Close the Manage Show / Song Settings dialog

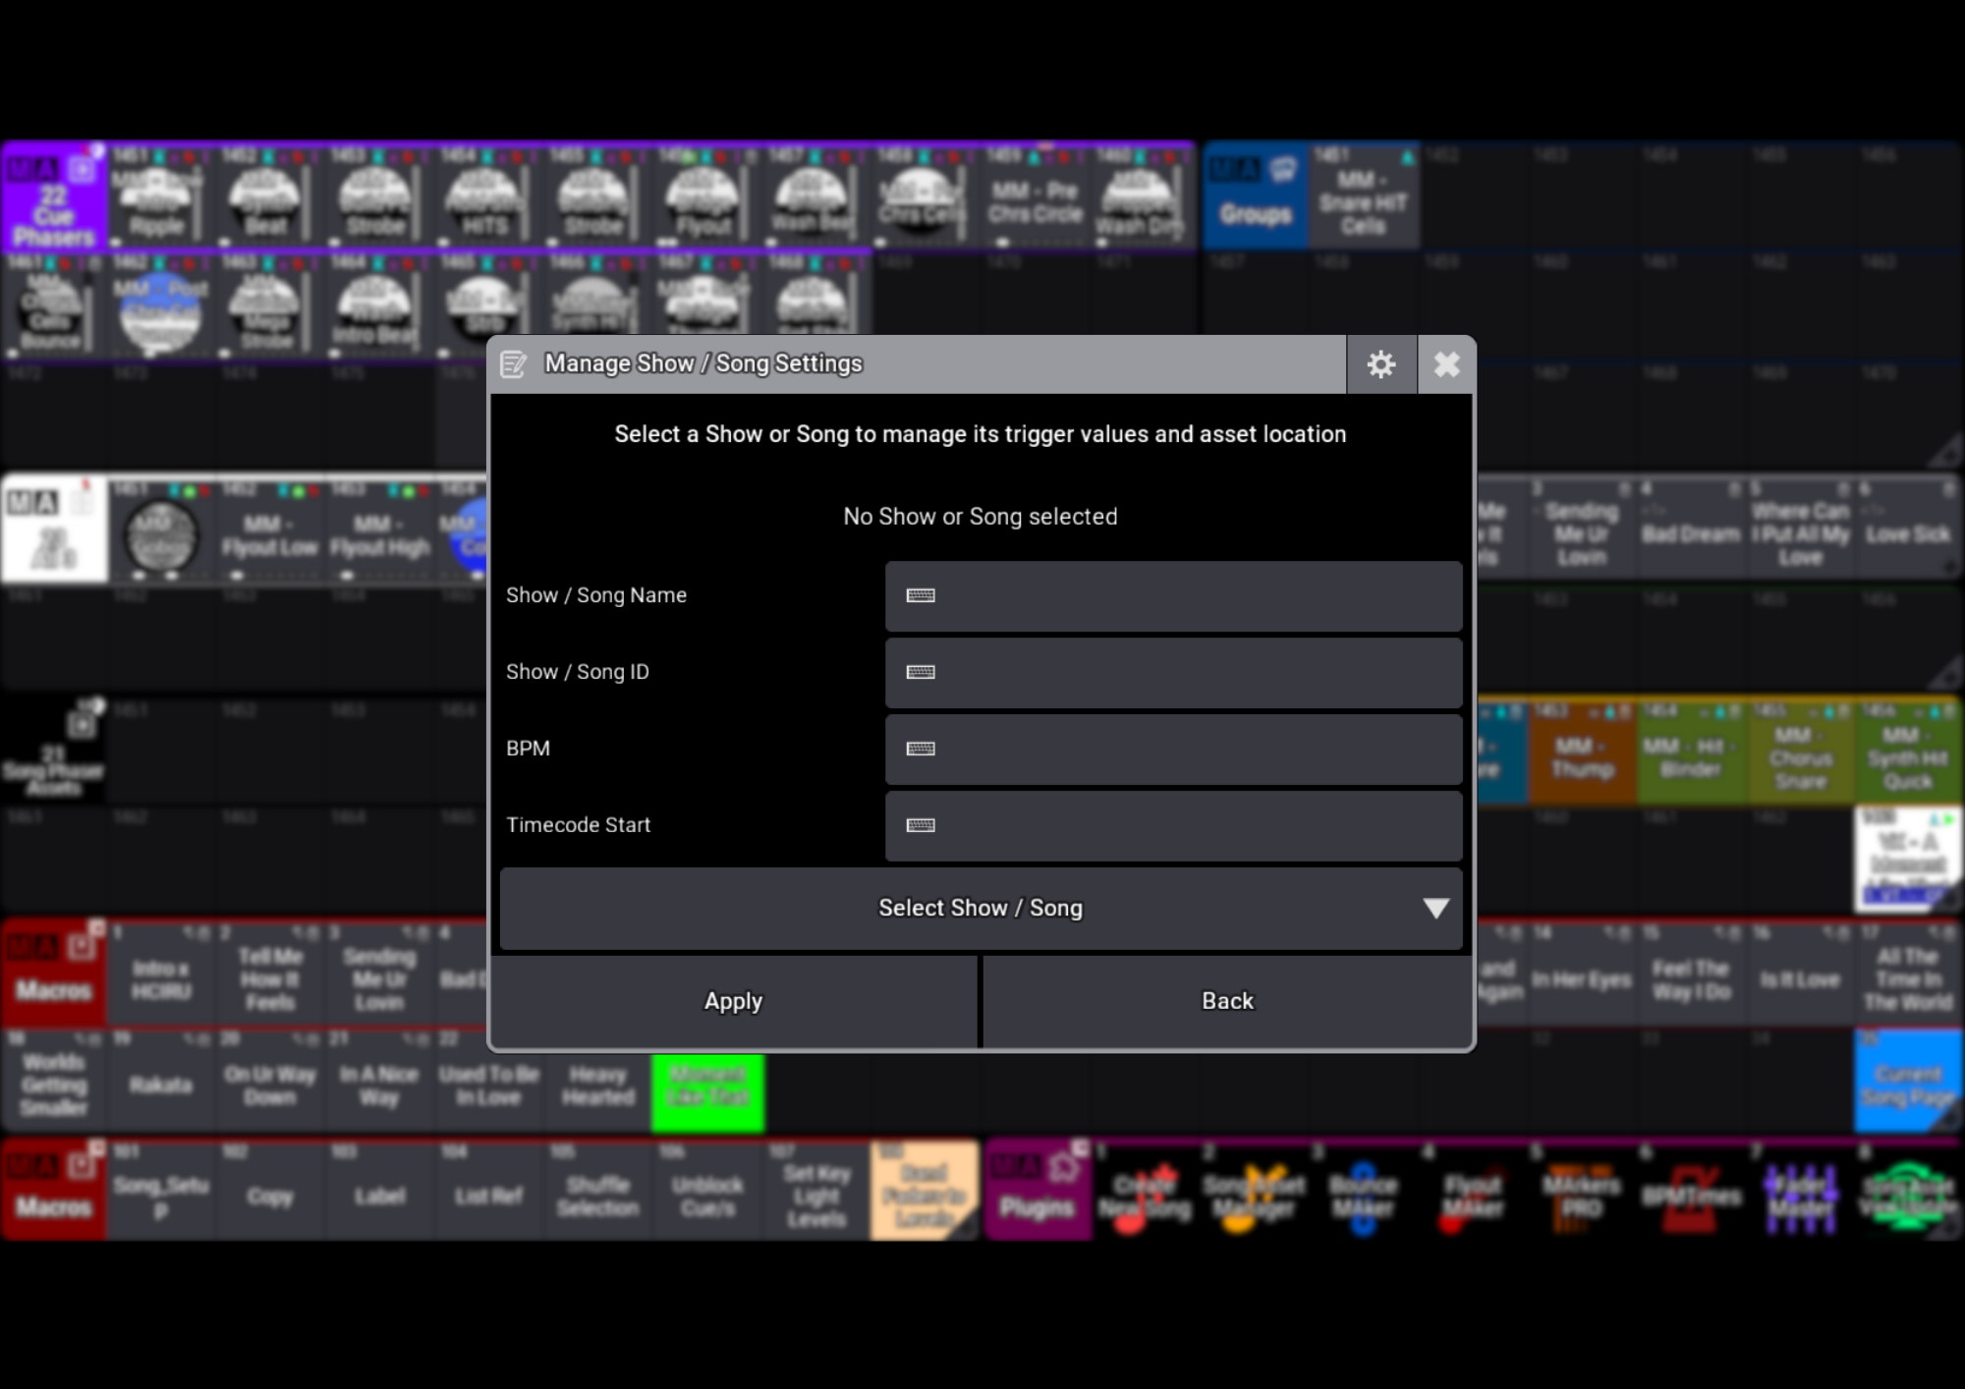[1446, 364]
